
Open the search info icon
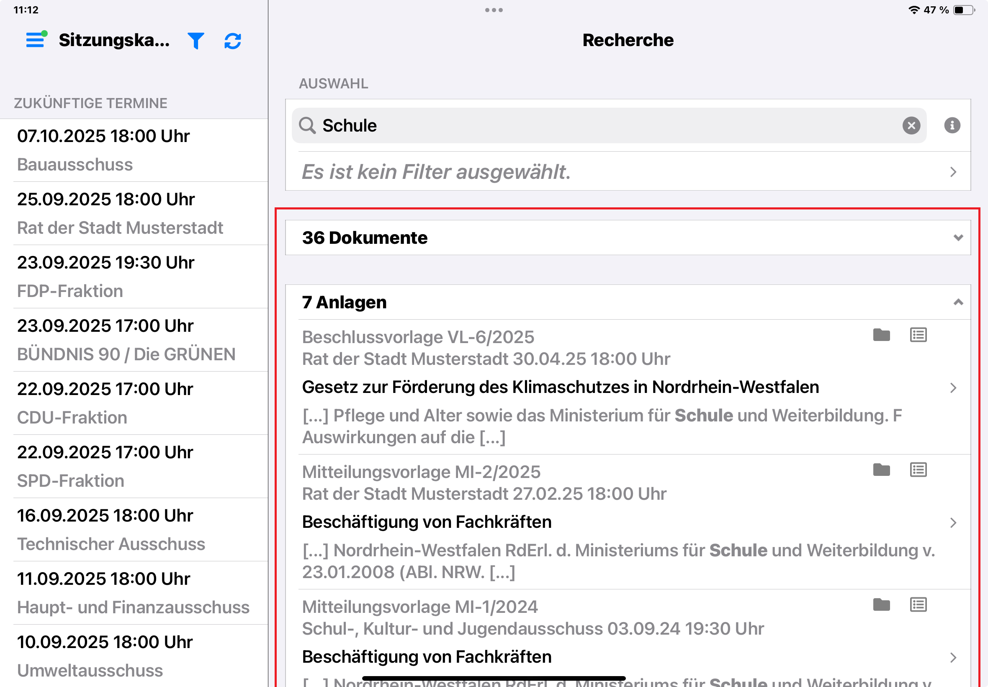[952, 125]
